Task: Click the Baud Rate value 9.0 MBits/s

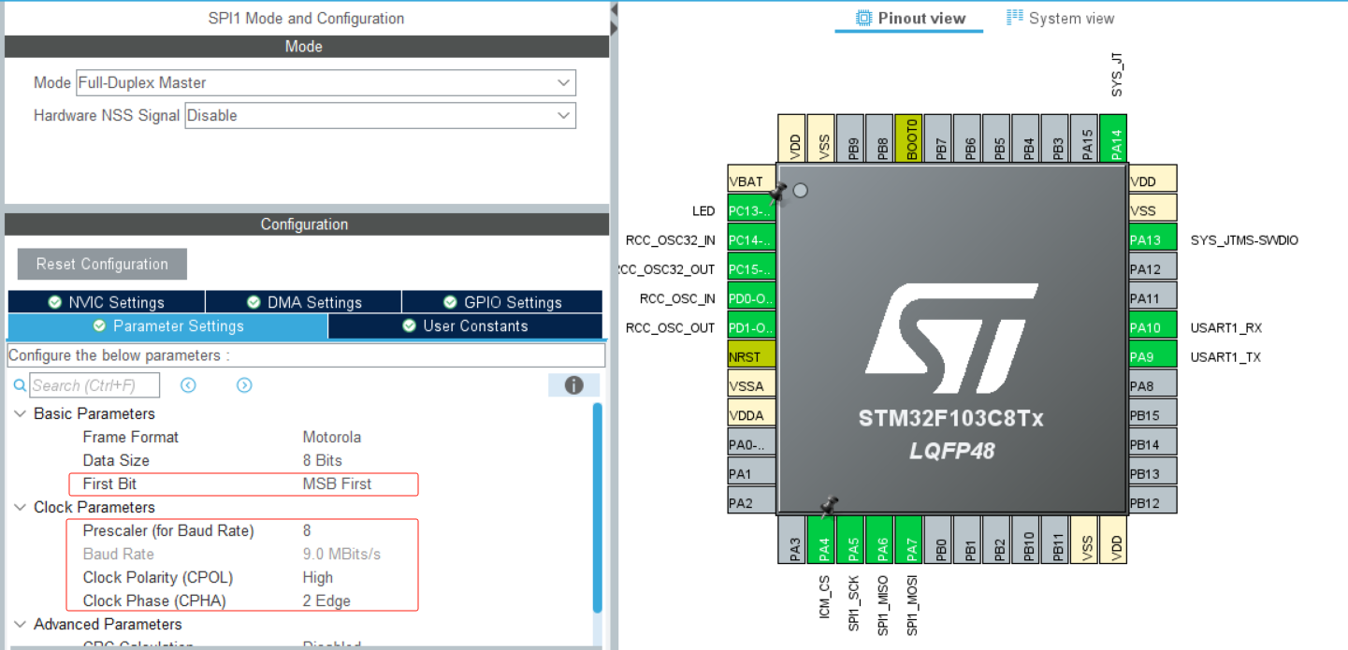Action: click(341, 554)
